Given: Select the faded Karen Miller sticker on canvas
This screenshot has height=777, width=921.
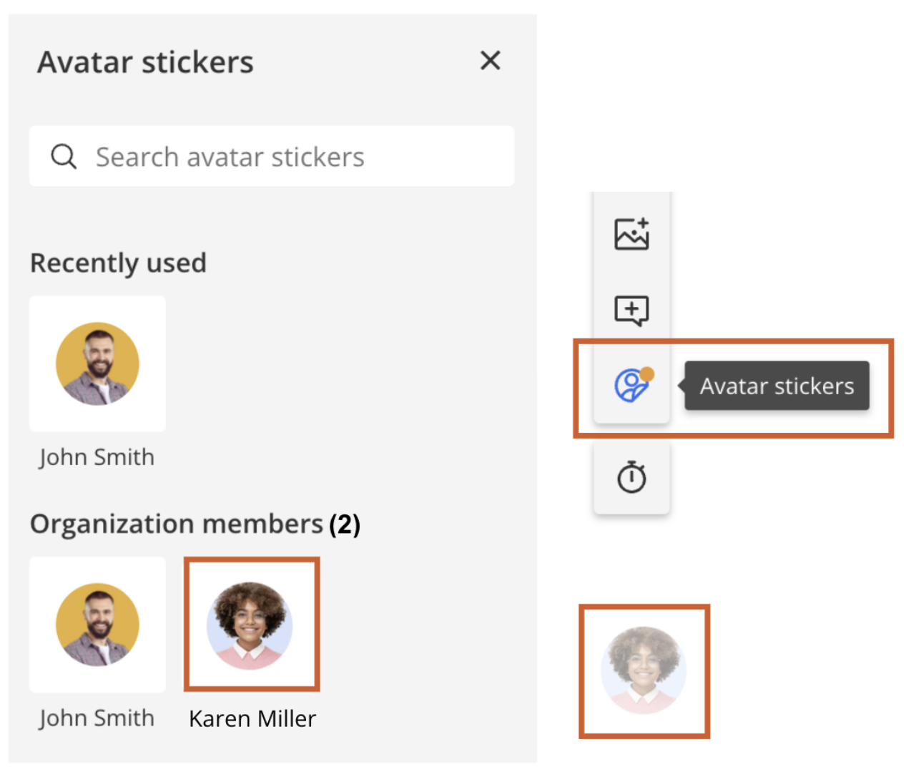Looking at the screenshot, I should [x=644, y=670].
